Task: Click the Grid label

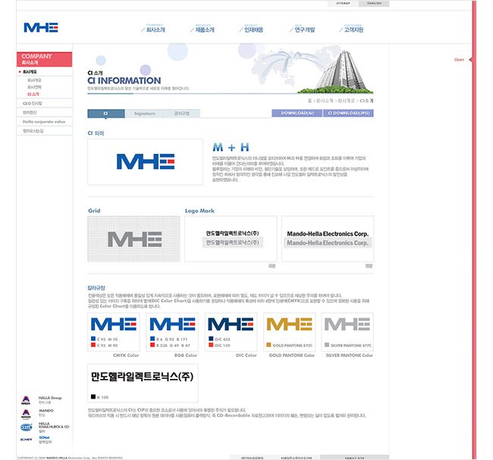Action: pos(94,211)
